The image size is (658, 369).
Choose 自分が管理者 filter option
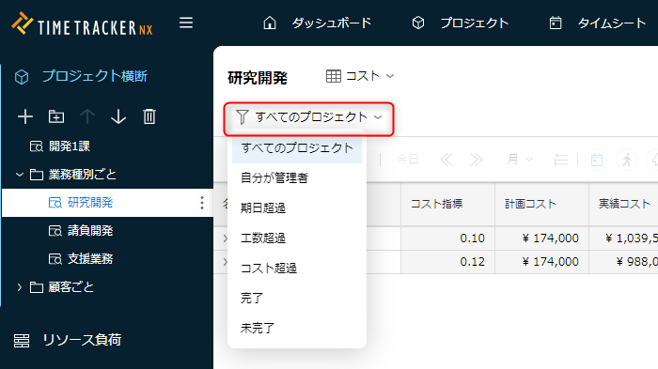click(297, 177)
